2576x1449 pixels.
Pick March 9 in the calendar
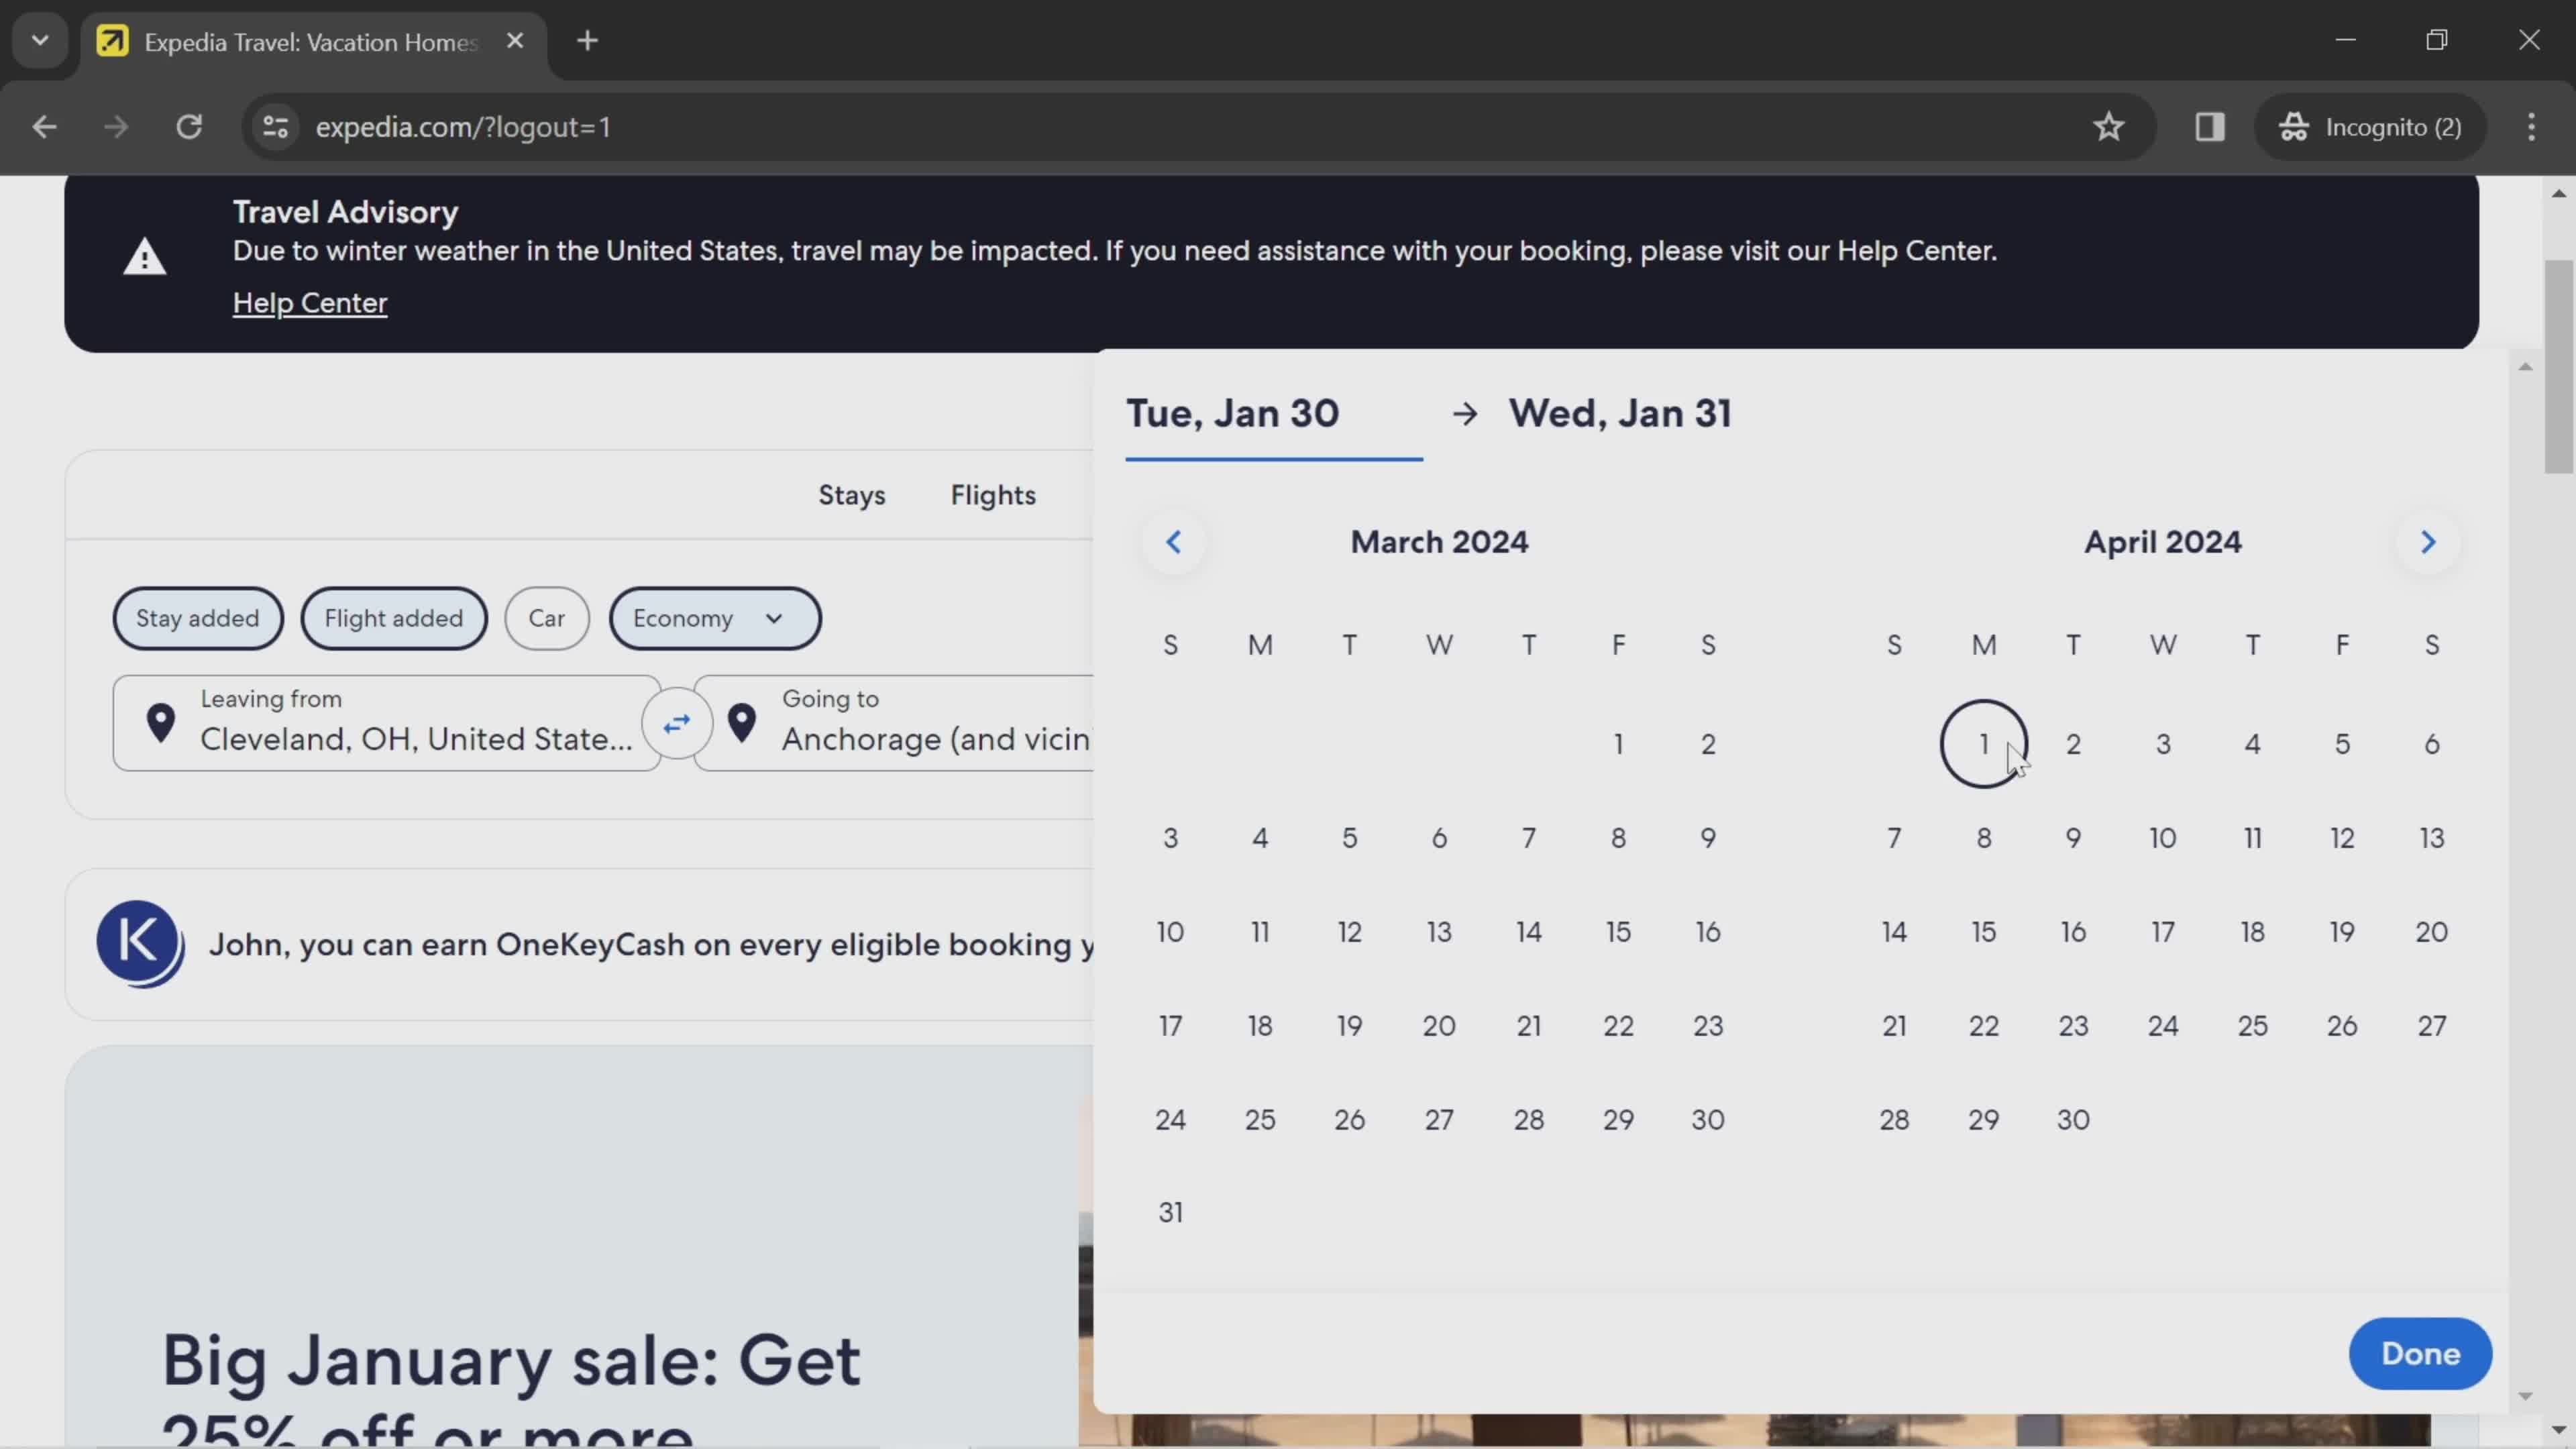point(1709,838)
